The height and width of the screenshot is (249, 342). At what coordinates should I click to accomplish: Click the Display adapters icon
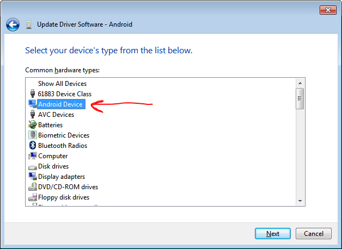pyautogui.click(x=32, y=177)
